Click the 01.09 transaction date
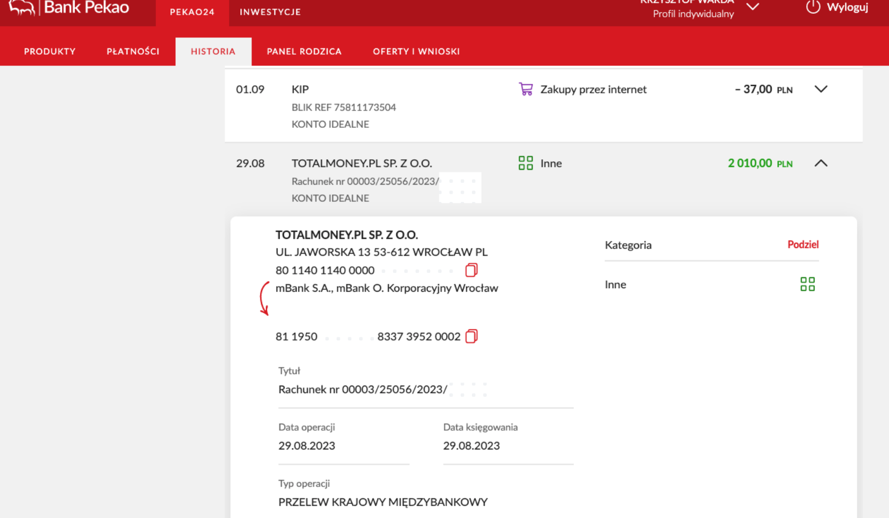 click(250, 89)
